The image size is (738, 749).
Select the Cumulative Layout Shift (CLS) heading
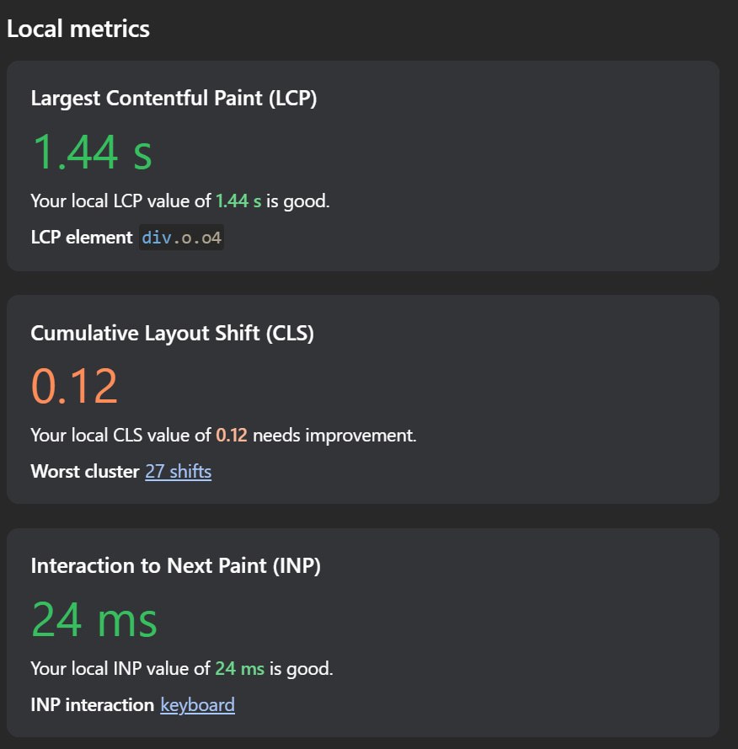click(173, 334)
